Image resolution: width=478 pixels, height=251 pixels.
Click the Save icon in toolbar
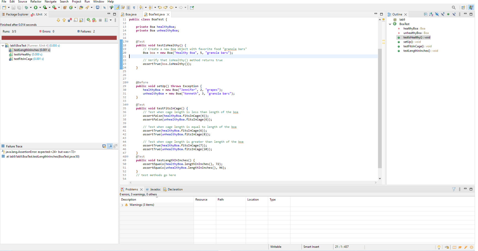(x=13, y=7)
